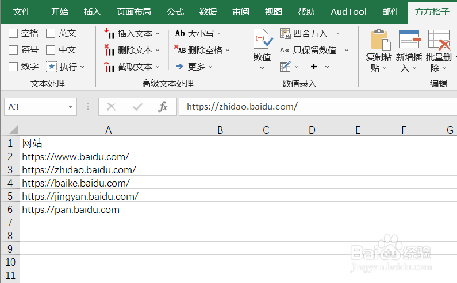Click the 删除文本 icon
The height and width of the screenshot is (283, 457).
coord(109,50)
